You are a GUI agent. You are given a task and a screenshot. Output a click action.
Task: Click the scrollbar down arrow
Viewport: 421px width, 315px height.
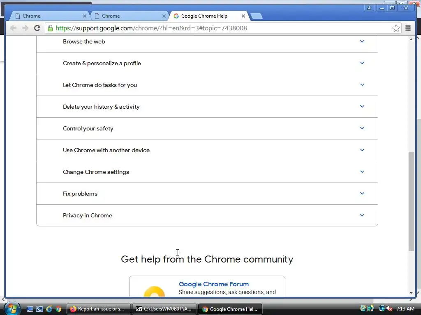pyautogui.click(x=411, y=293)
